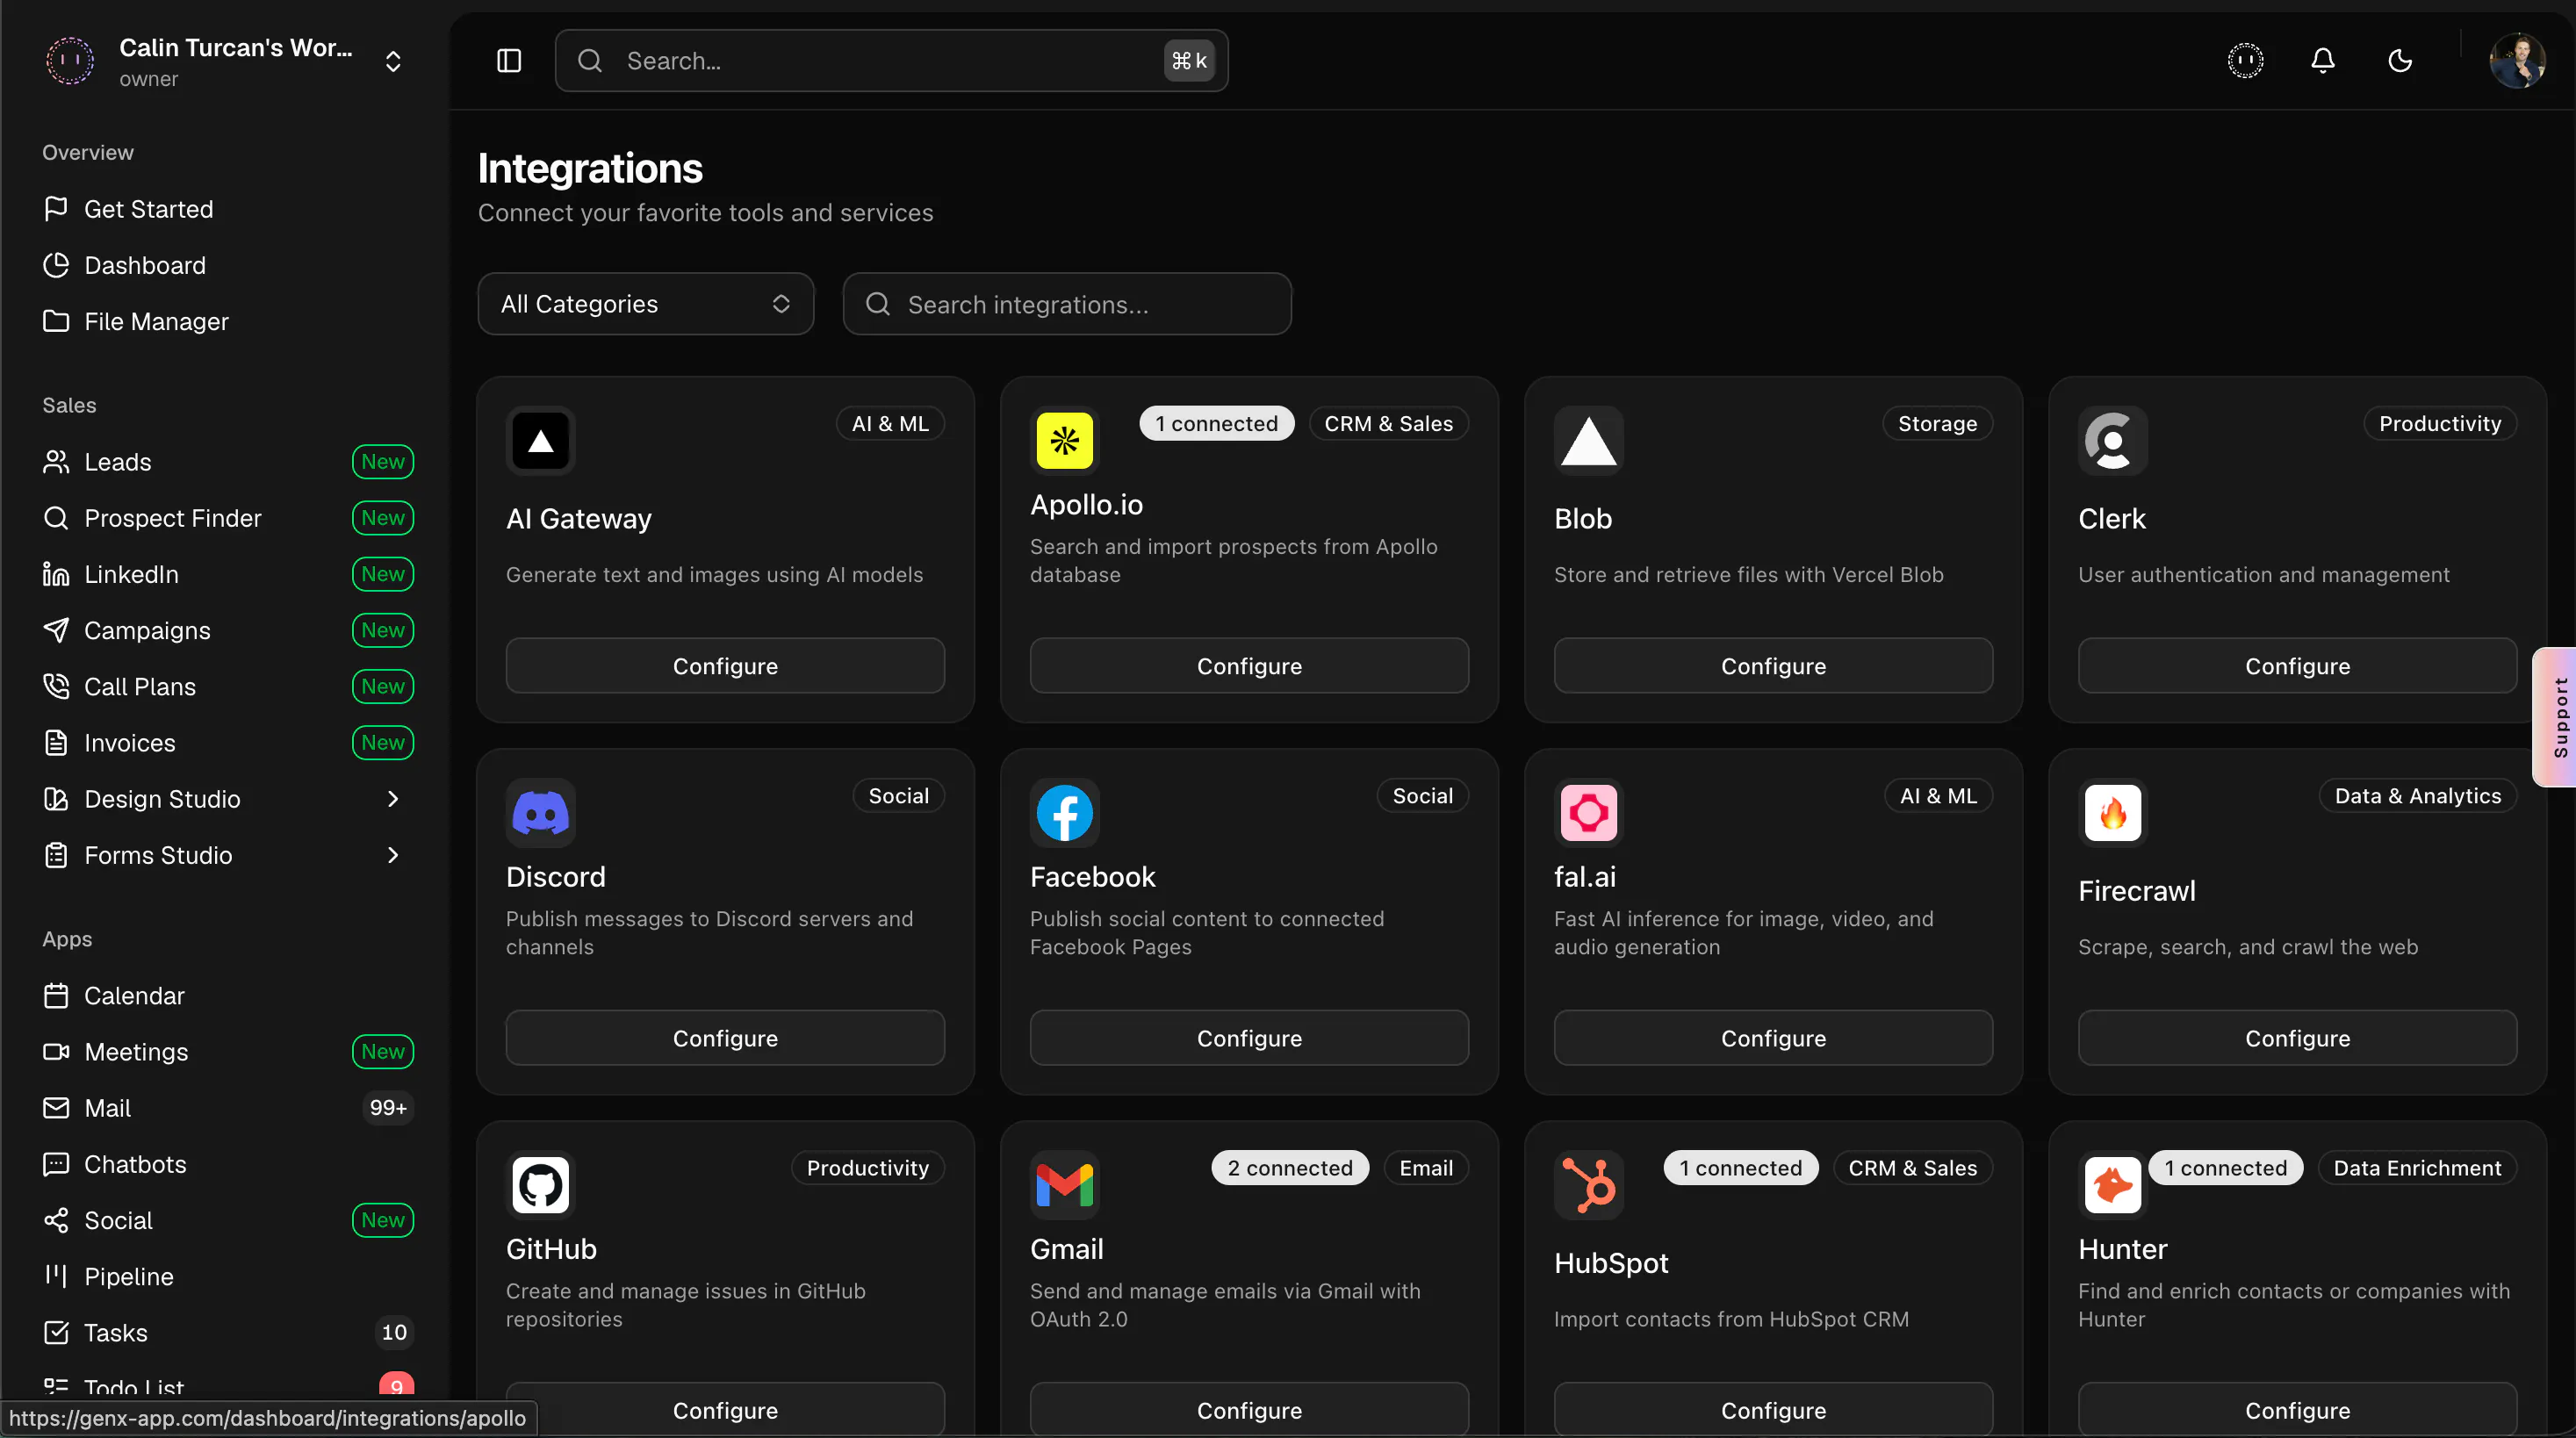Image resolution: width=2576 pixels, height=1438 pixels.
Task: Expand the workspace switcher chevrons
Action: click(393, 62)
